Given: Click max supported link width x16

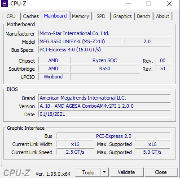Looking at the screenshot, I should pos(153,144).
